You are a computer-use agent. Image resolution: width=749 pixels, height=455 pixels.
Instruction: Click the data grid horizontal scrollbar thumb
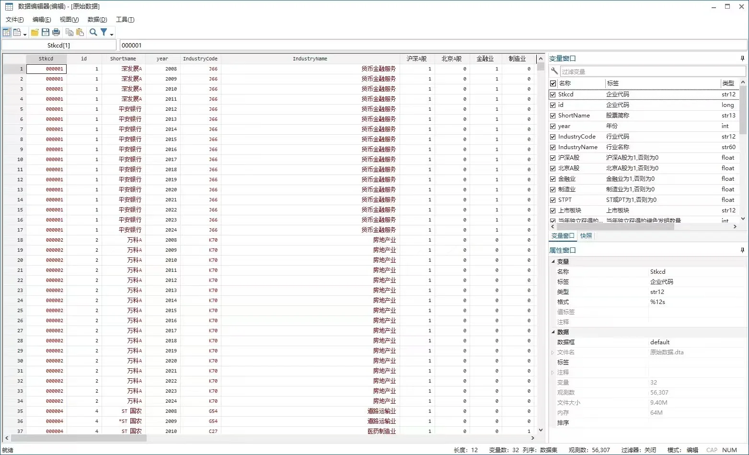pos(79,438)
